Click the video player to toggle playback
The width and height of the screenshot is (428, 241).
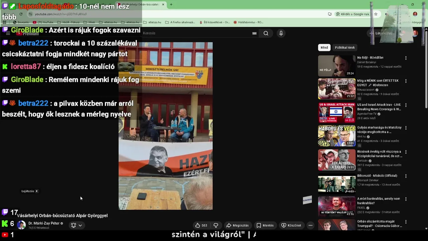click(x=166, y=126)
